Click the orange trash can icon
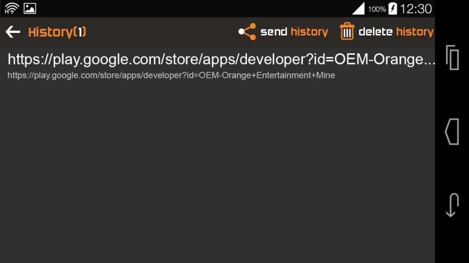Screen dimensions: 469x263 347,32
